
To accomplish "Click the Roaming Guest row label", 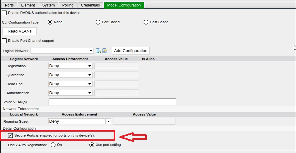I will [x=16, y=121].
